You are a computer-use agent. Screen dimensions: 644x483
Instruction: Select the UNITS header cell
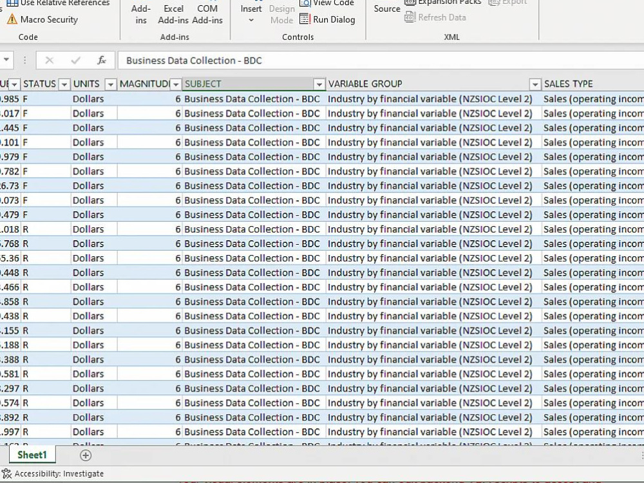[x=94, y=84]
